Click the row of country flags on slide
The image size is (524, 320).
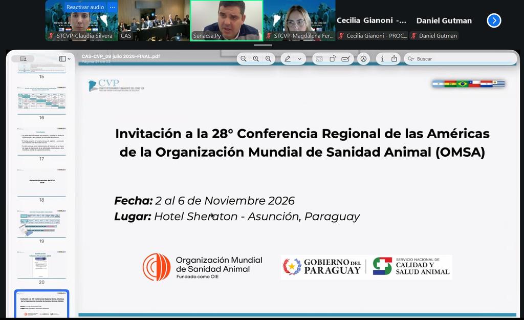pos(469,83)
